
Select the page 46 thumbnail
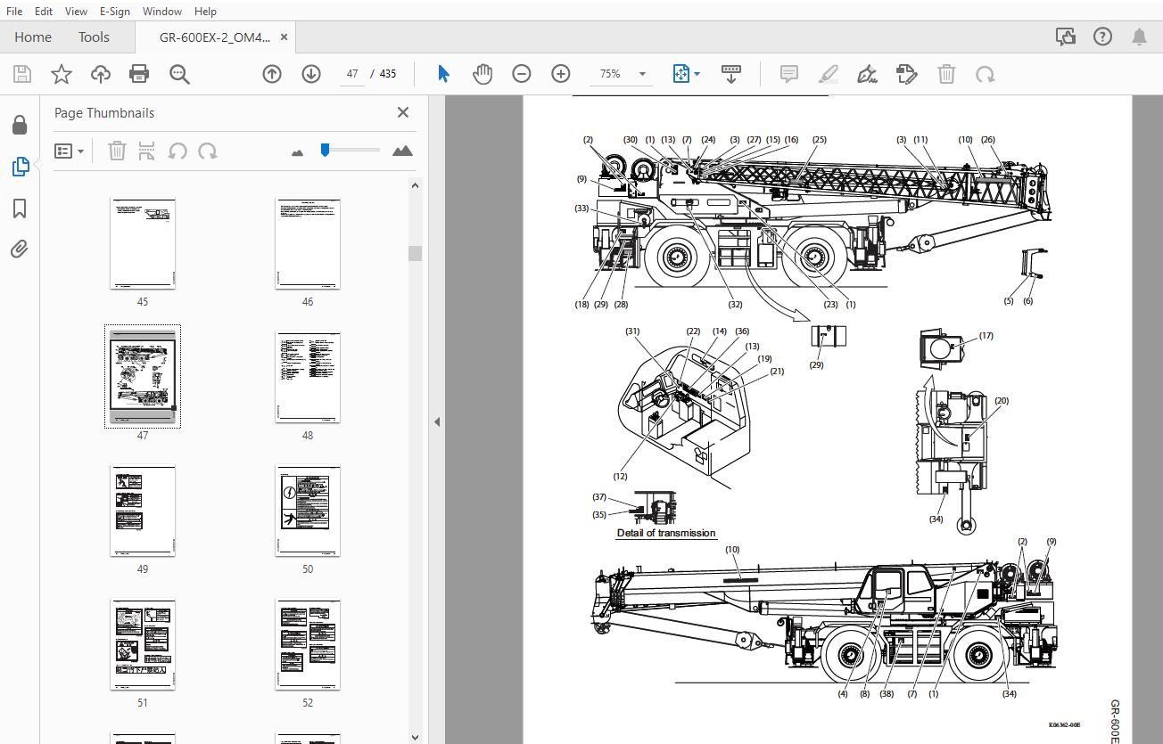tap(308, 243)
